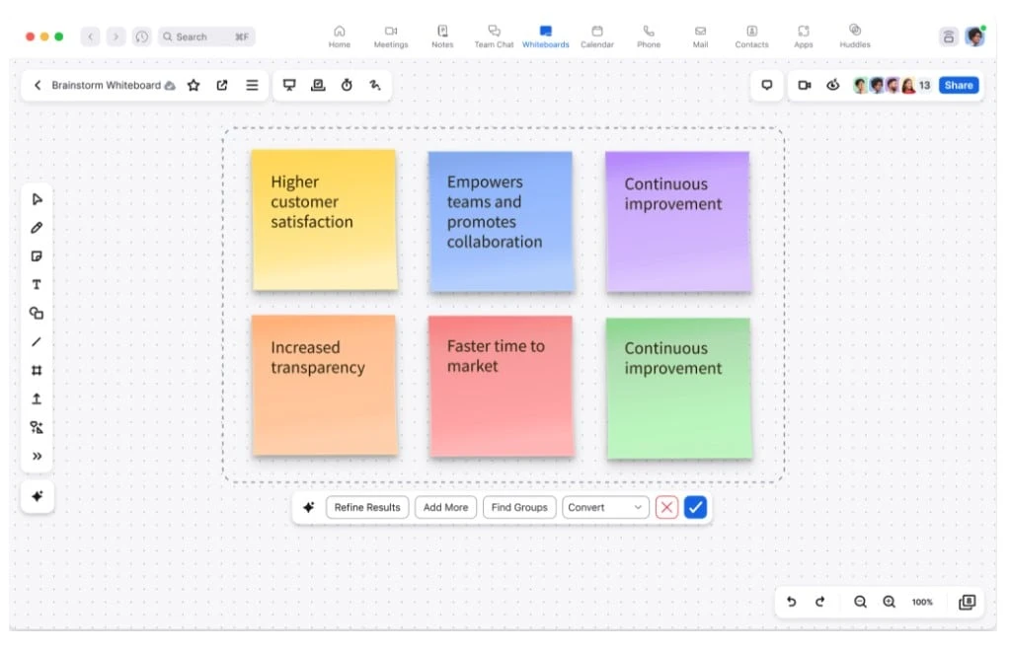
Task: Redo the last action
Action: click(x=820, y=602)
